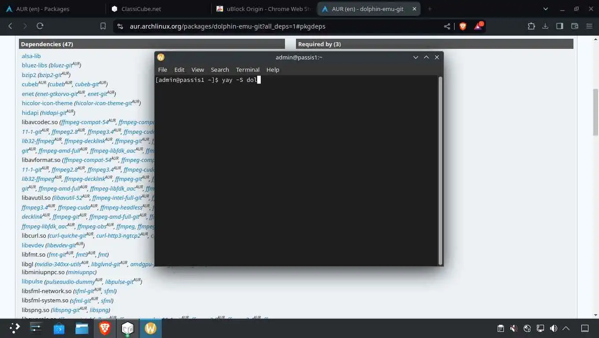Open the Brave hamburger main menu

click(589, 26)
